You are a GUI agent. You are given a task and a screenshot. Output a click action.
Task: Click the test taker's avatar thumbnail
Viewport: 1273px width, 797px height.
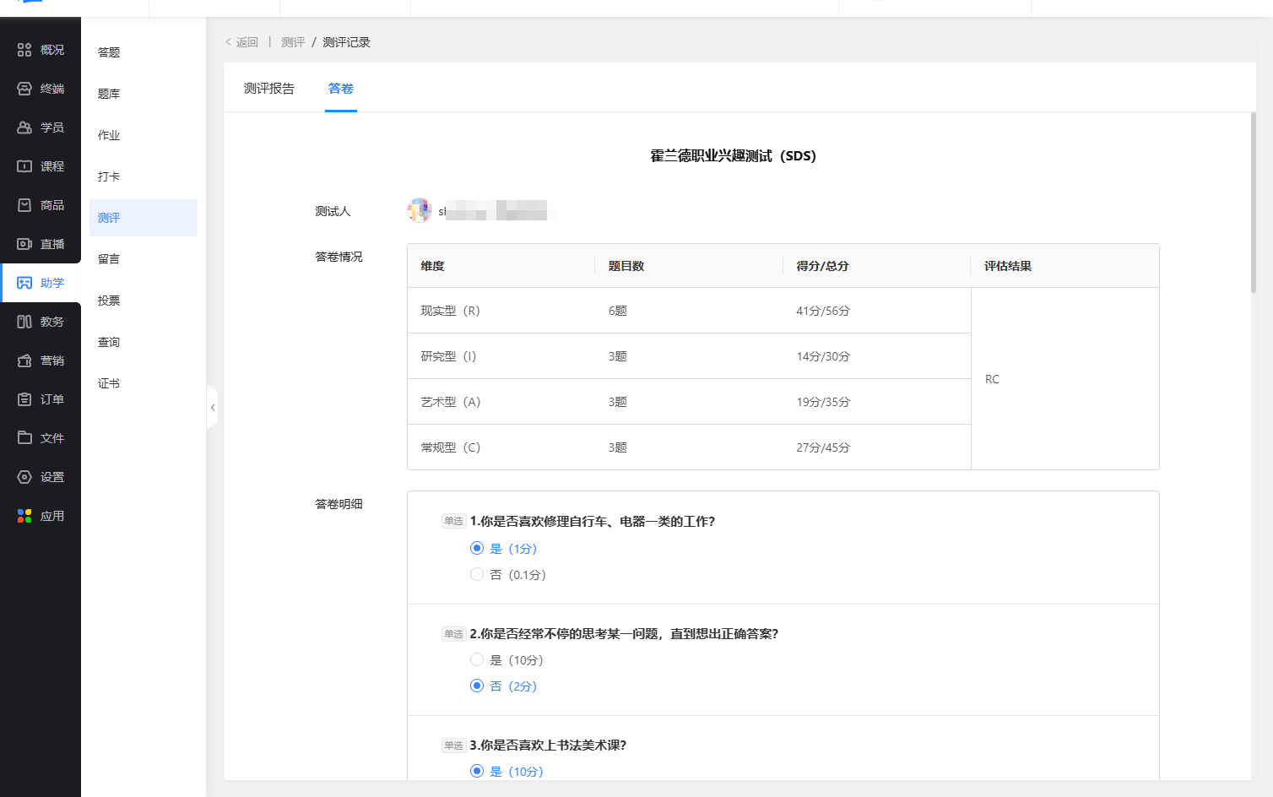coord(420,210)
